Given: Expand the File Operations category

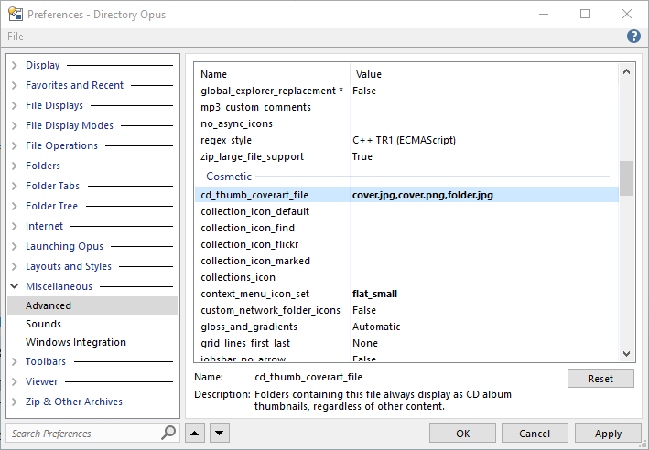Looking at the screenshot, I should coord(15,145).
